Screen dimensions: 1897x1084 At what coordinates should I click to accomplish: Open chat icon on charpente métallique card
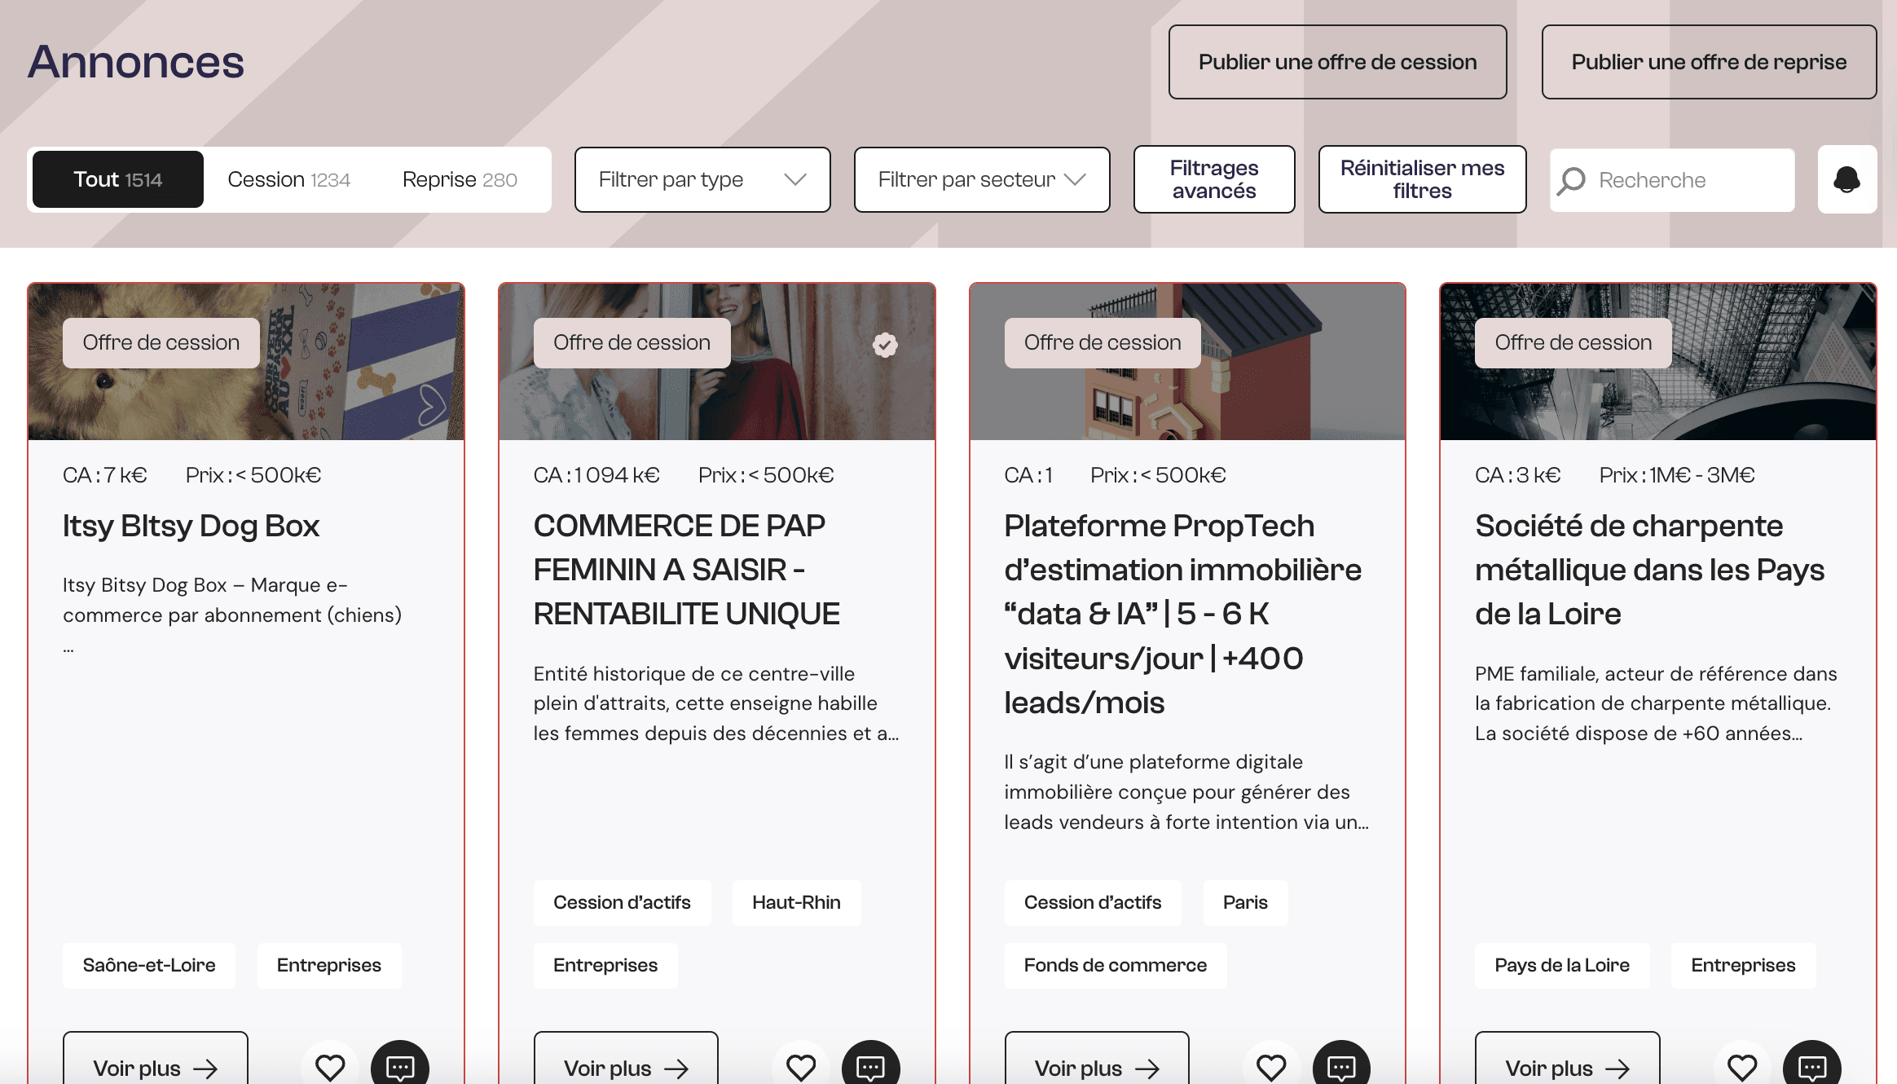coord(1812,1066)
